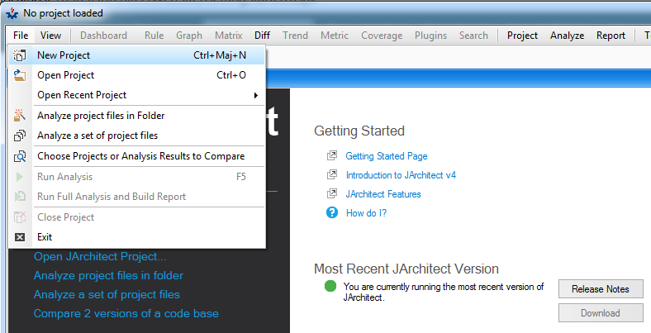Click the Search menu item
Viewport: 651px width, 333px height.
click(x=473, y=36)
